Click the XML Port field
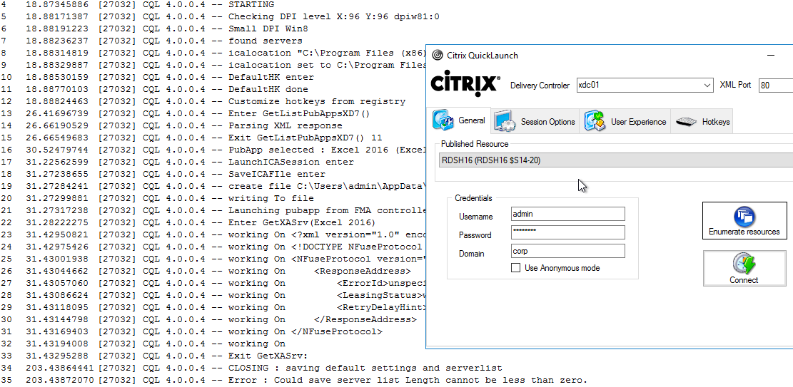 (x=776, y=86)
